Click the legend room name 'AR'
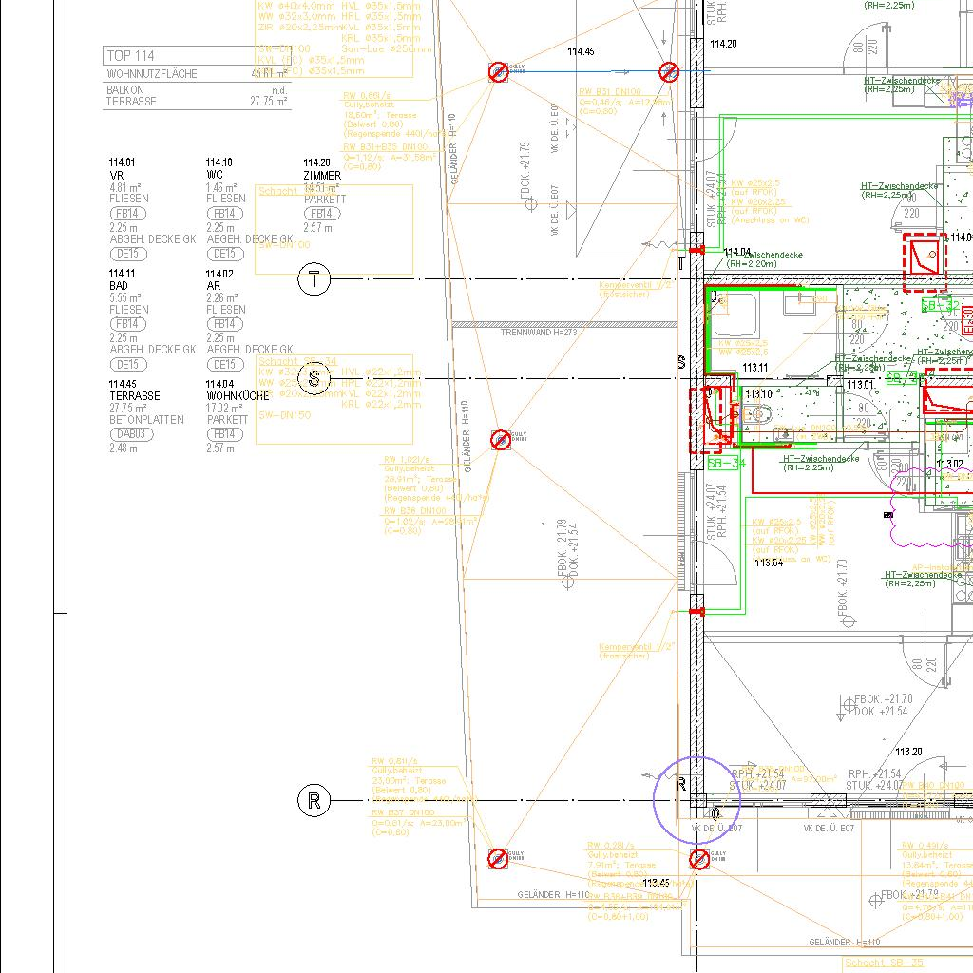The height and width of the screenshot is (973, 973). pos(214,286)
